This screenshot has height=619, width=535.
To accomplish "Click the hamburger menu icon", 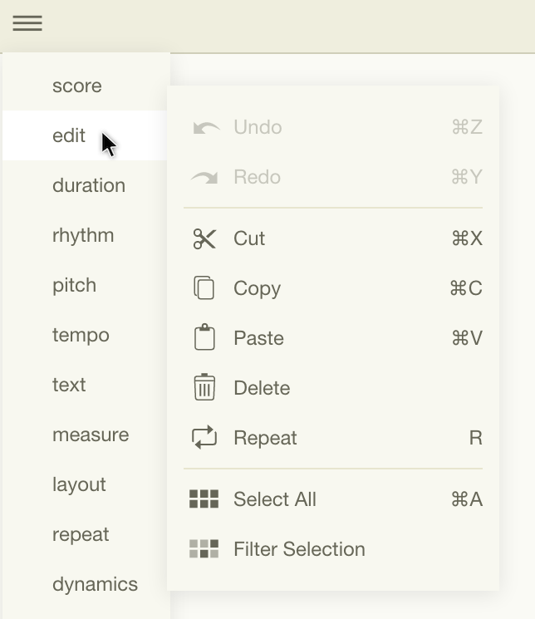I will pos(27,23).
